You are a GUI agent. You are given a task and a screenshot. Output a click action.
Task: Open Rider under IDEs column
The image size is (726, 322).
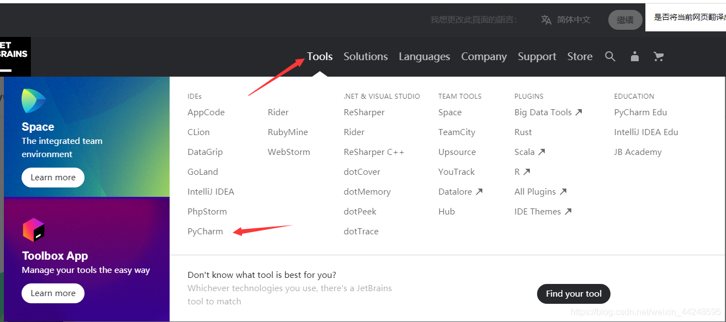coord(278,112)
